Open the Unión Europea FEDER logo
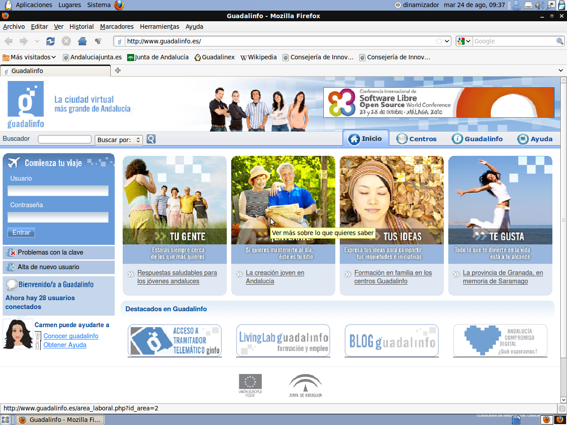The image size is (567, 425). pos(250,385)
